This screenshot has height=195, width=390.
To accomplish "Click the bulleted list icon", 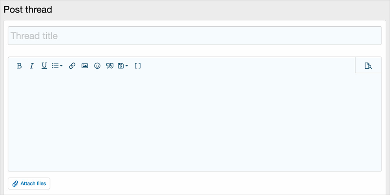I will (x=55, y=66).
